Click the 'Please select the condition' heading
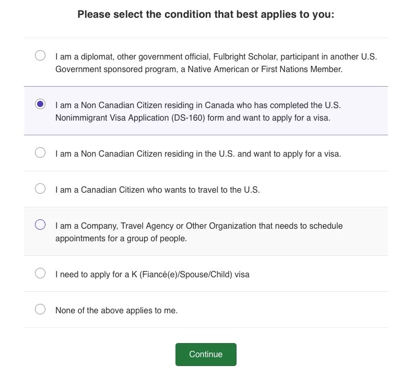The image size is (400, 377). click(x=206, y=14)
